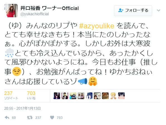Like the tweet with the heart icon
The width and height of the screenshot is (166, 125).
point(52,117)
